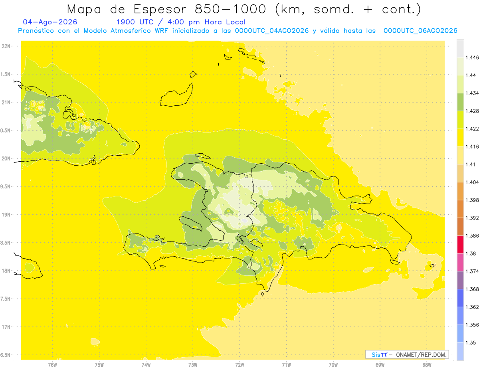Click the 1.422 colorbar value
This screenshot has height=370, width=479.
coord(472,129)
